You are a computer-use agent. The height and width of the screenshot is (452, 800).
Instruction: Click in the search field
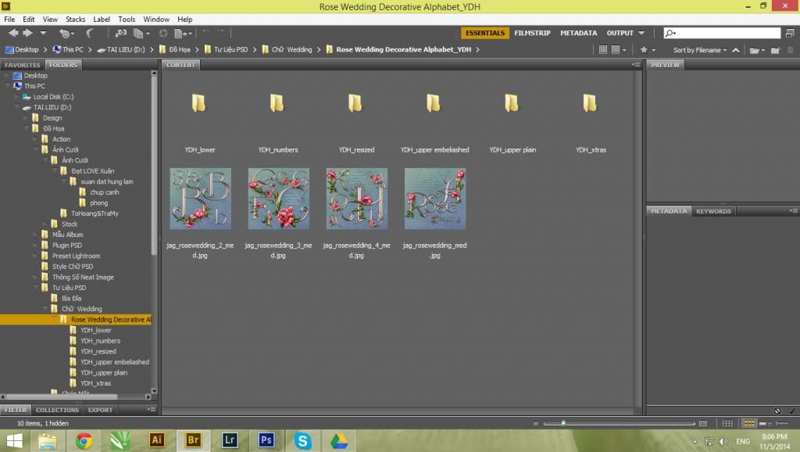click(x=722, y=33)
